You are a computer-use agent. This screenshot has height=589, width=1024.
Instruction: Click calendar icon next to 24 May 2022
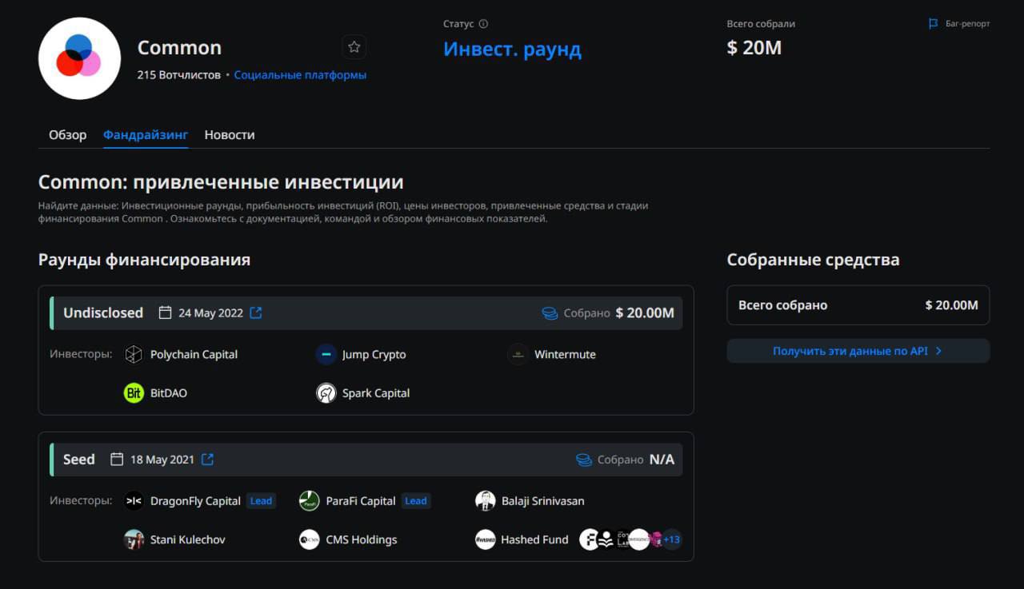(165, 312)
